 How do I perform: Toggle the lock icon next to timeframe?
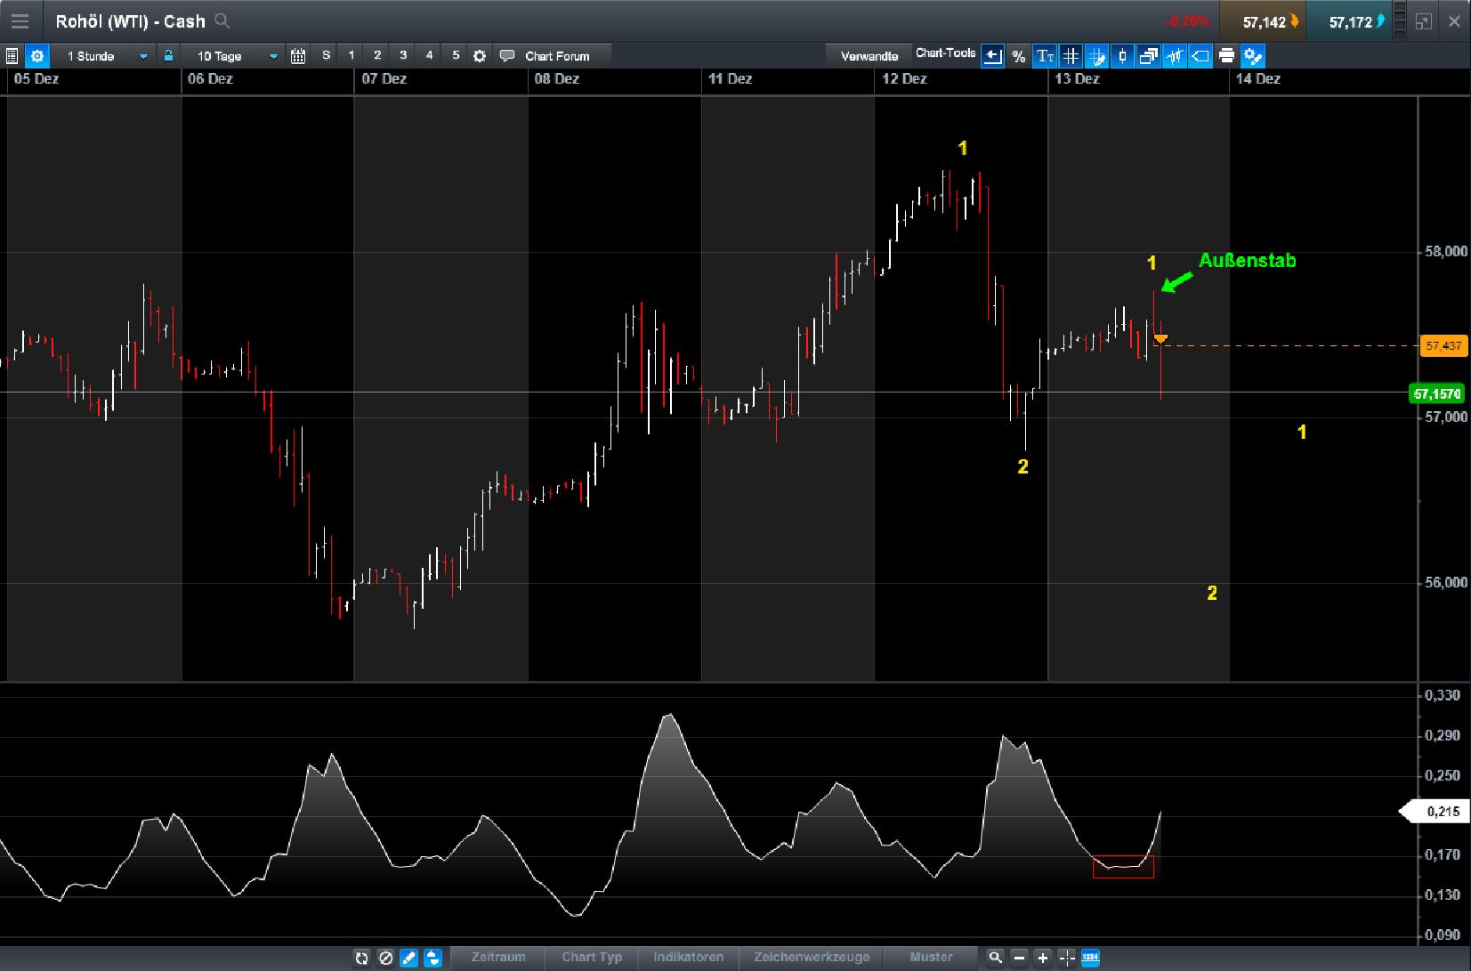point(168,55)
